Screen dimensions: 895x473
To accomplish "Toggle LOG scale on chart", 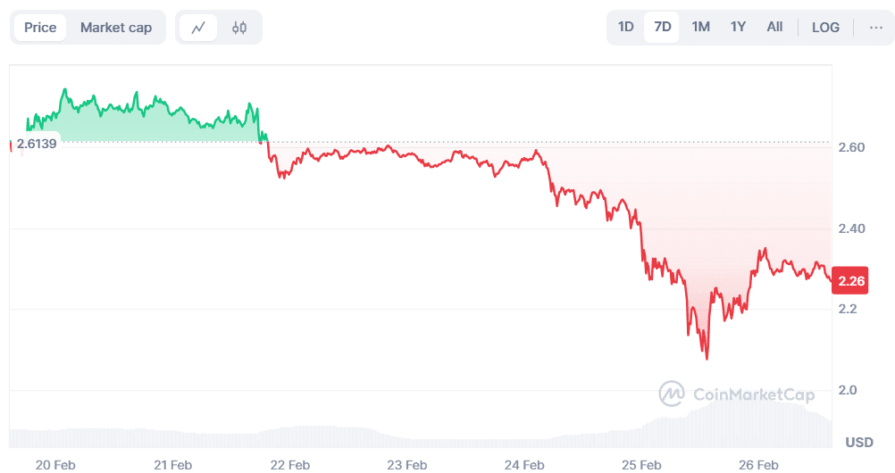I will pos(825,28).
